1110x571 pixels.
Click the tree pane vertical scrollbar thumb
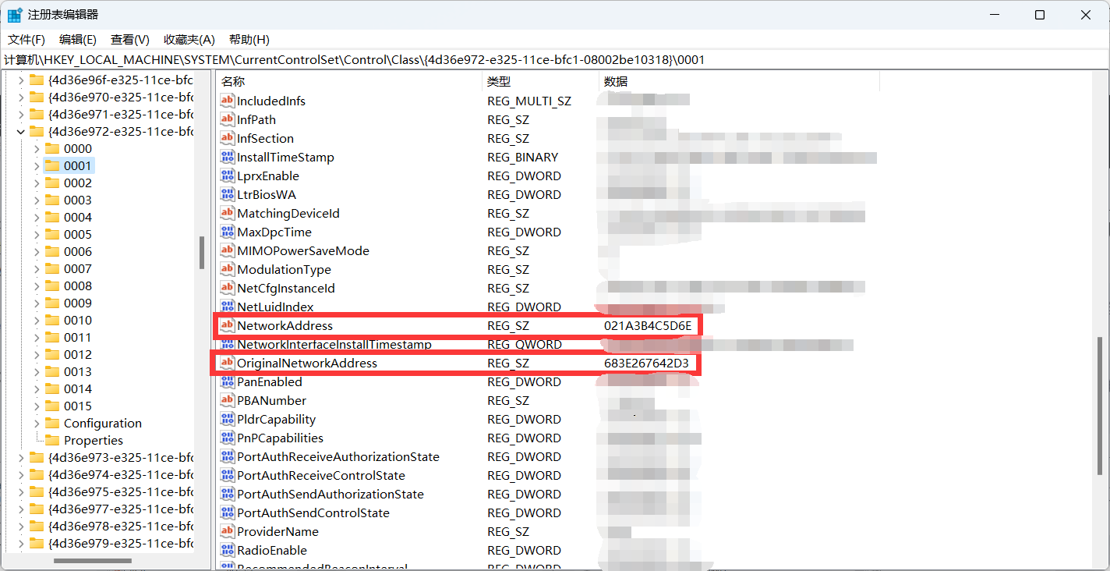202,253
